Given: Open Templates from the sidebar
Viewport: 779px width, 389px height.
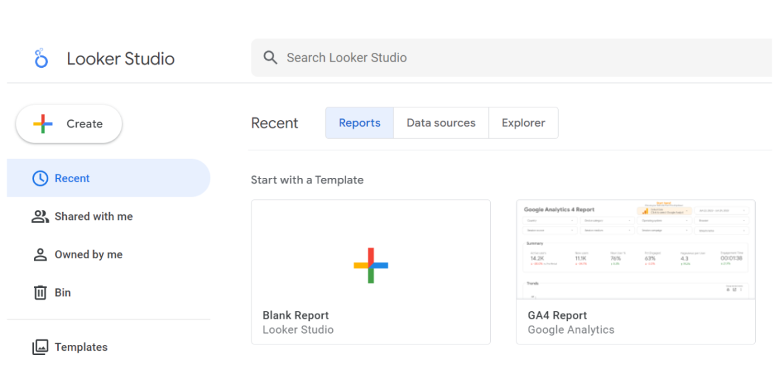Looking at the screenshot, I should [x=108, y=348].
